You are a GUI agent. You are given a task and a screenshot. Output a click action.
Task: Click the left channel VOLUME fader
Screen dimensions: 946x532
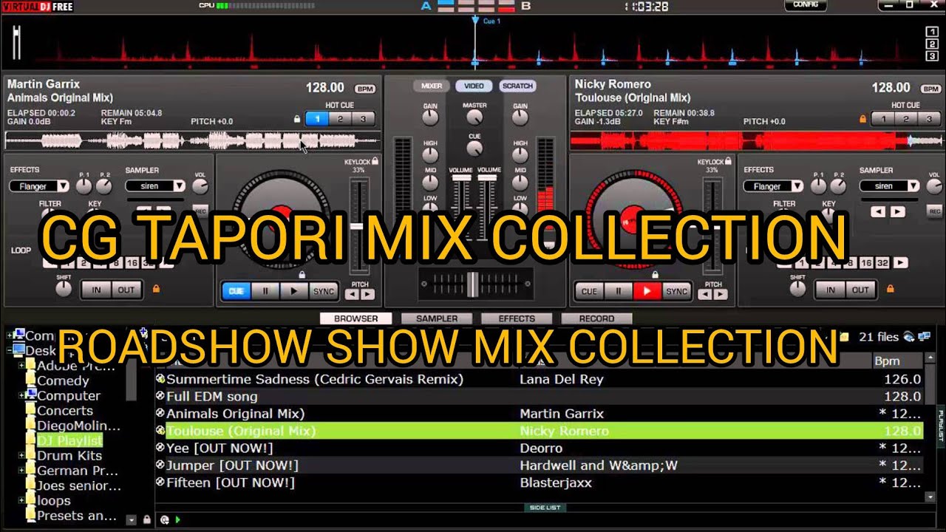pyautogui.click(x=461, y=178)
